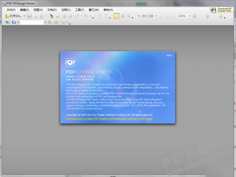This screenshot has width=236, height=177.
Task: Click the search text input box
Action: pyautogui.click(x=32, y=22)
